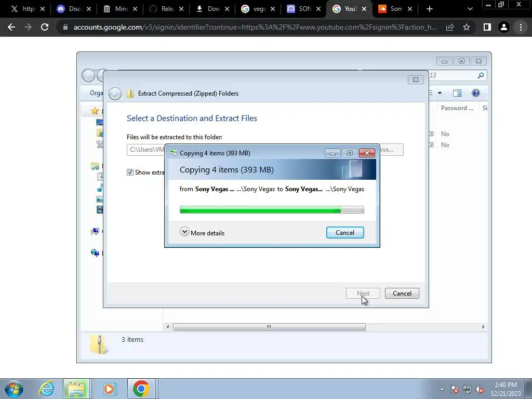532x399 pixels.
Task: Select the Computer icon in navigation pane
Action: [x=95, y=231]
